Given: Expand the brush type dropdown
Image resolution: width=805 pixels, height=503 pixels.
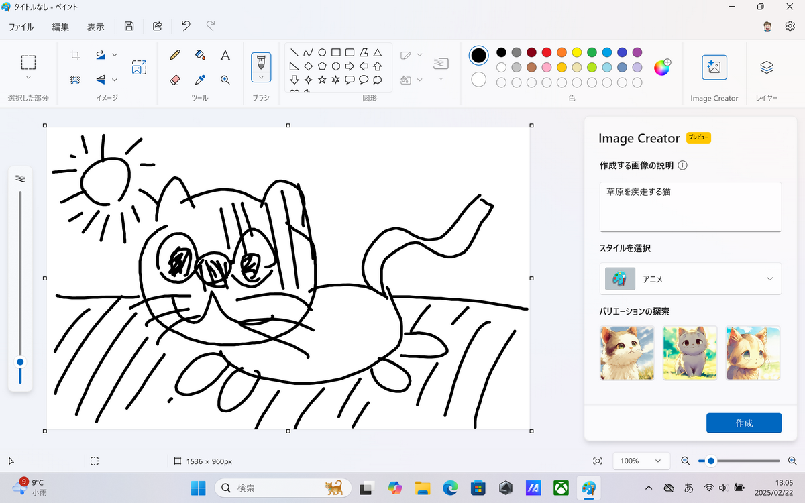Looking at the screenshot, I should 261,78.
